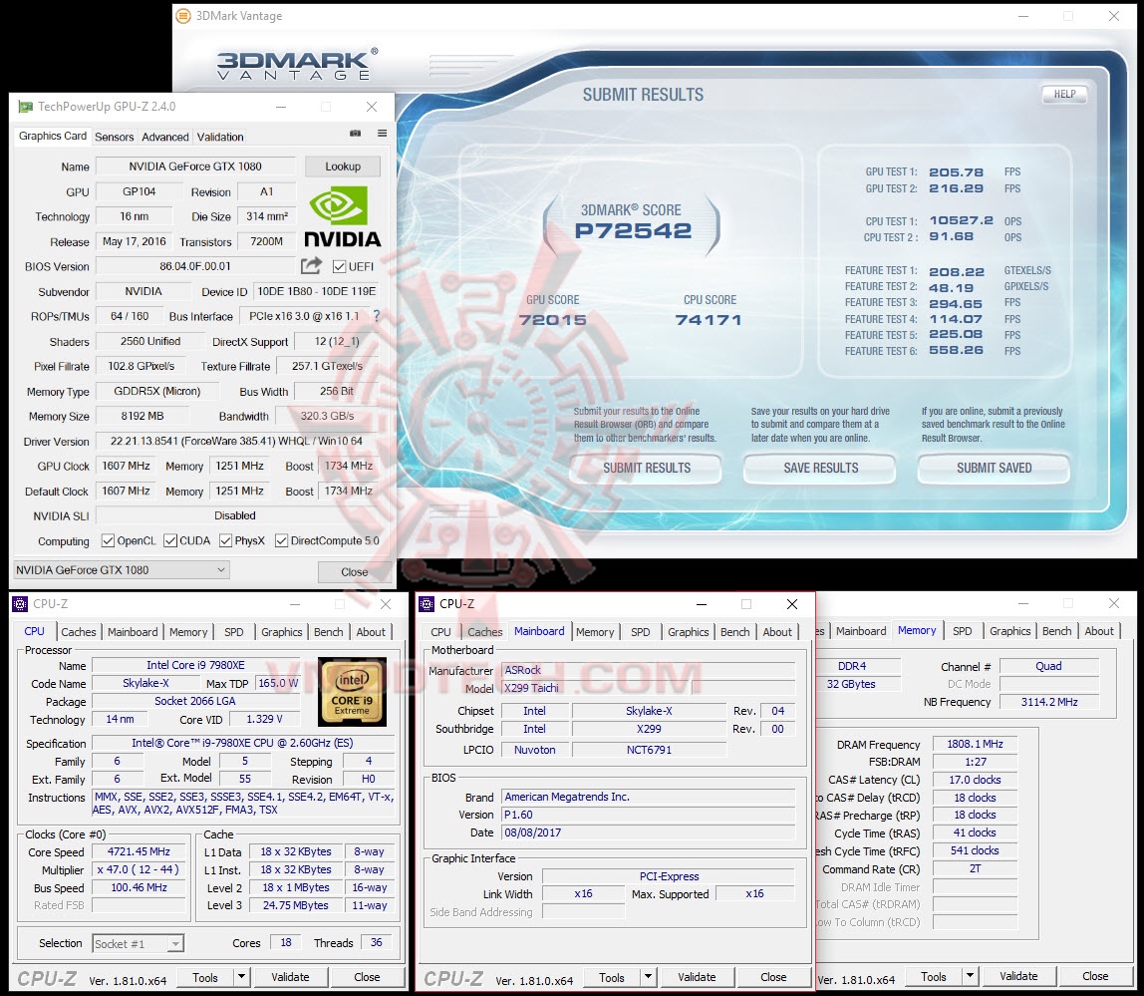Viewport: 1144px width, 996px height.
Task: Toggle the OpenCL computing checkbox
Action: pos(108,541)
